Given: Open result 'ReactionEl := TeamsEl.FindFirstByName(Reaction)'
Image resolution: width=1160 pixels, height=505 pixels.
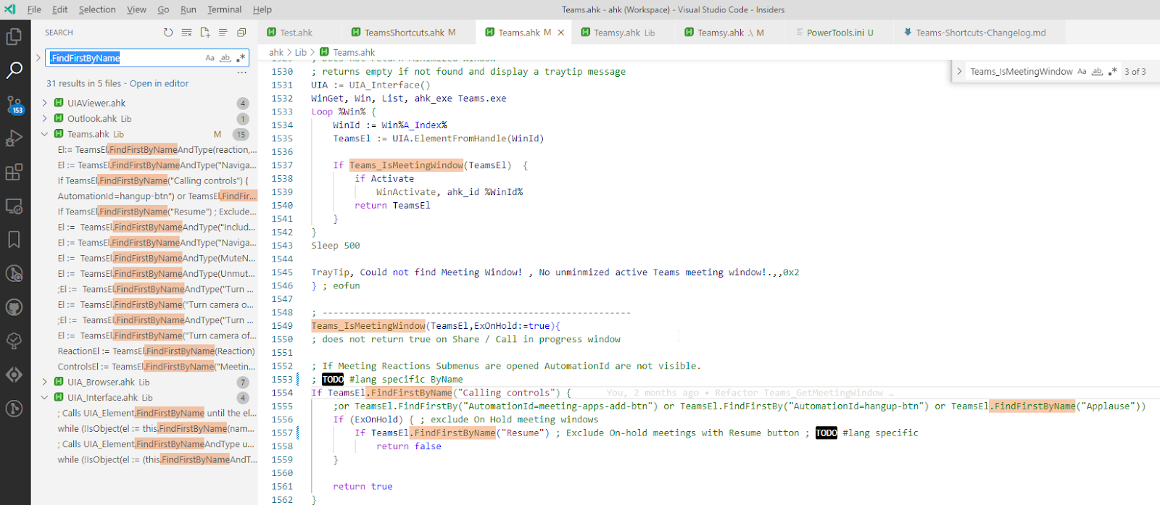Looking at the screenshot, I should coord(156,351).
